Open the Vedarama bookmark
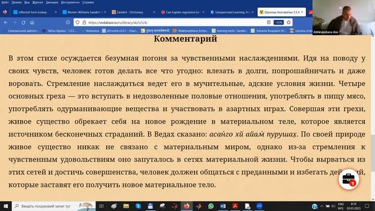 coord(90,30)
